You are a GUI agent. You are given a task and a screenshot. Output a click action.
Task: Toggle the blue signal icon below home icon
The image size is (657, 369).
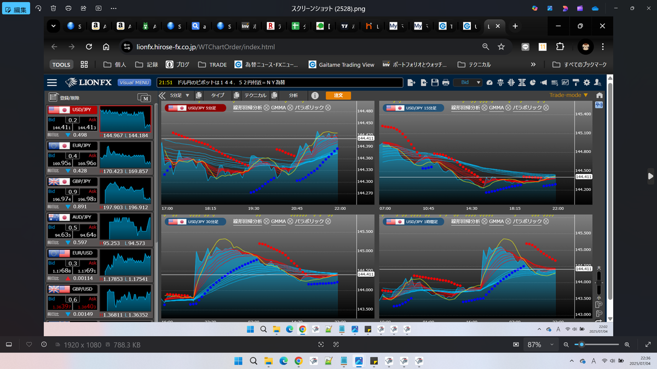pos(598,104)
